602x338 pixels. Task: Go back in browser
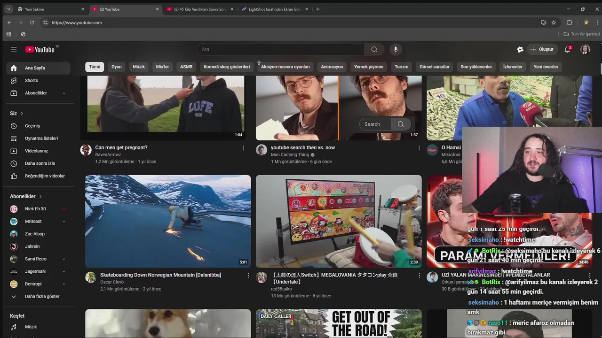(9, 23)
